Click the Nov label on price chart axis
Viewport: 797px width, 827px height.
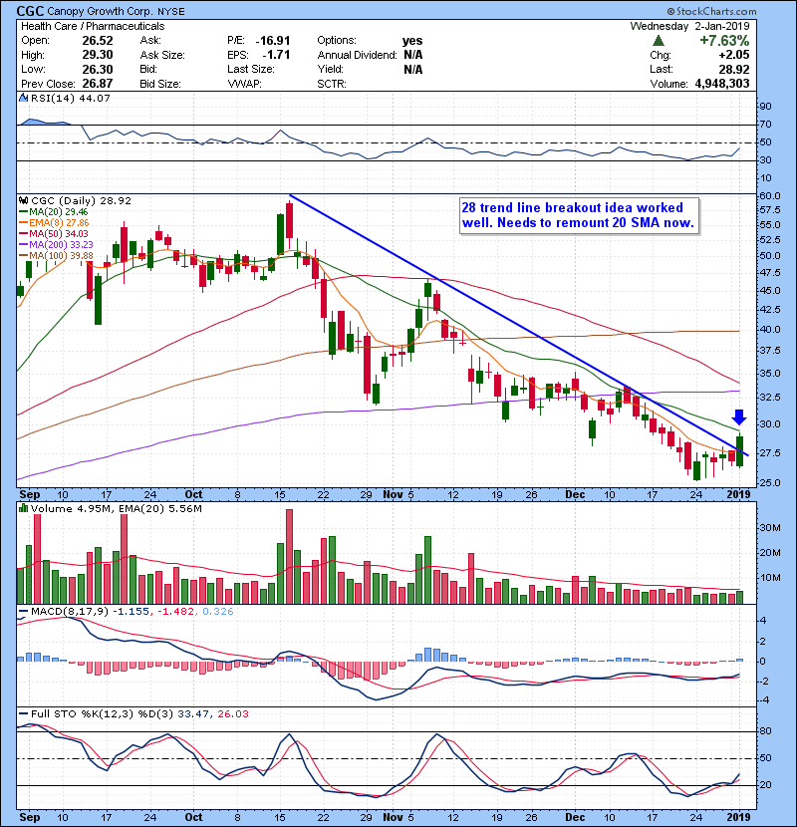click(x=393, y=495)
